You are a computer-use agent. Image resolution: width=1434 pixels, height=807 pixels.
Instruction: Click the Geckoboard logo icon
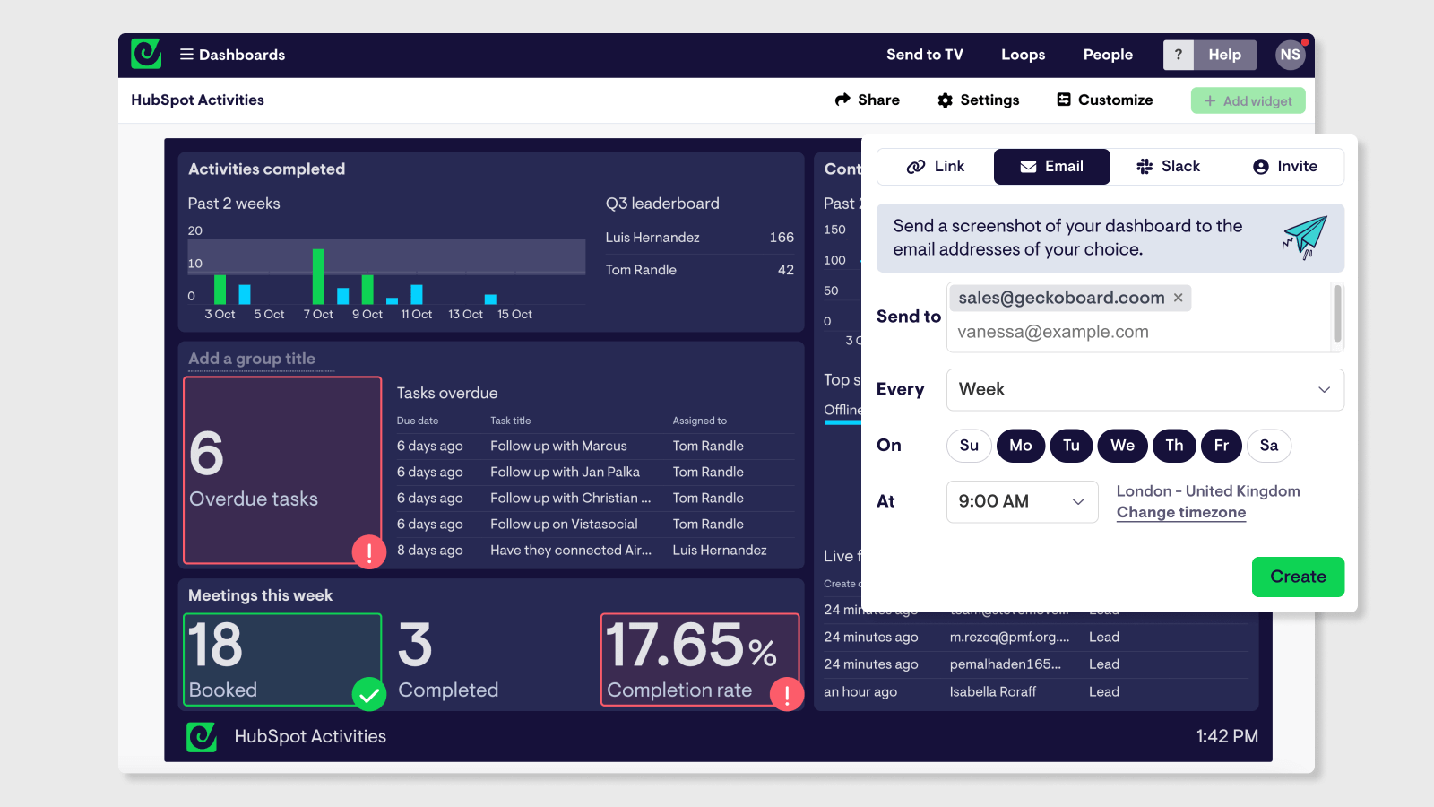click(x=146, y=55)
